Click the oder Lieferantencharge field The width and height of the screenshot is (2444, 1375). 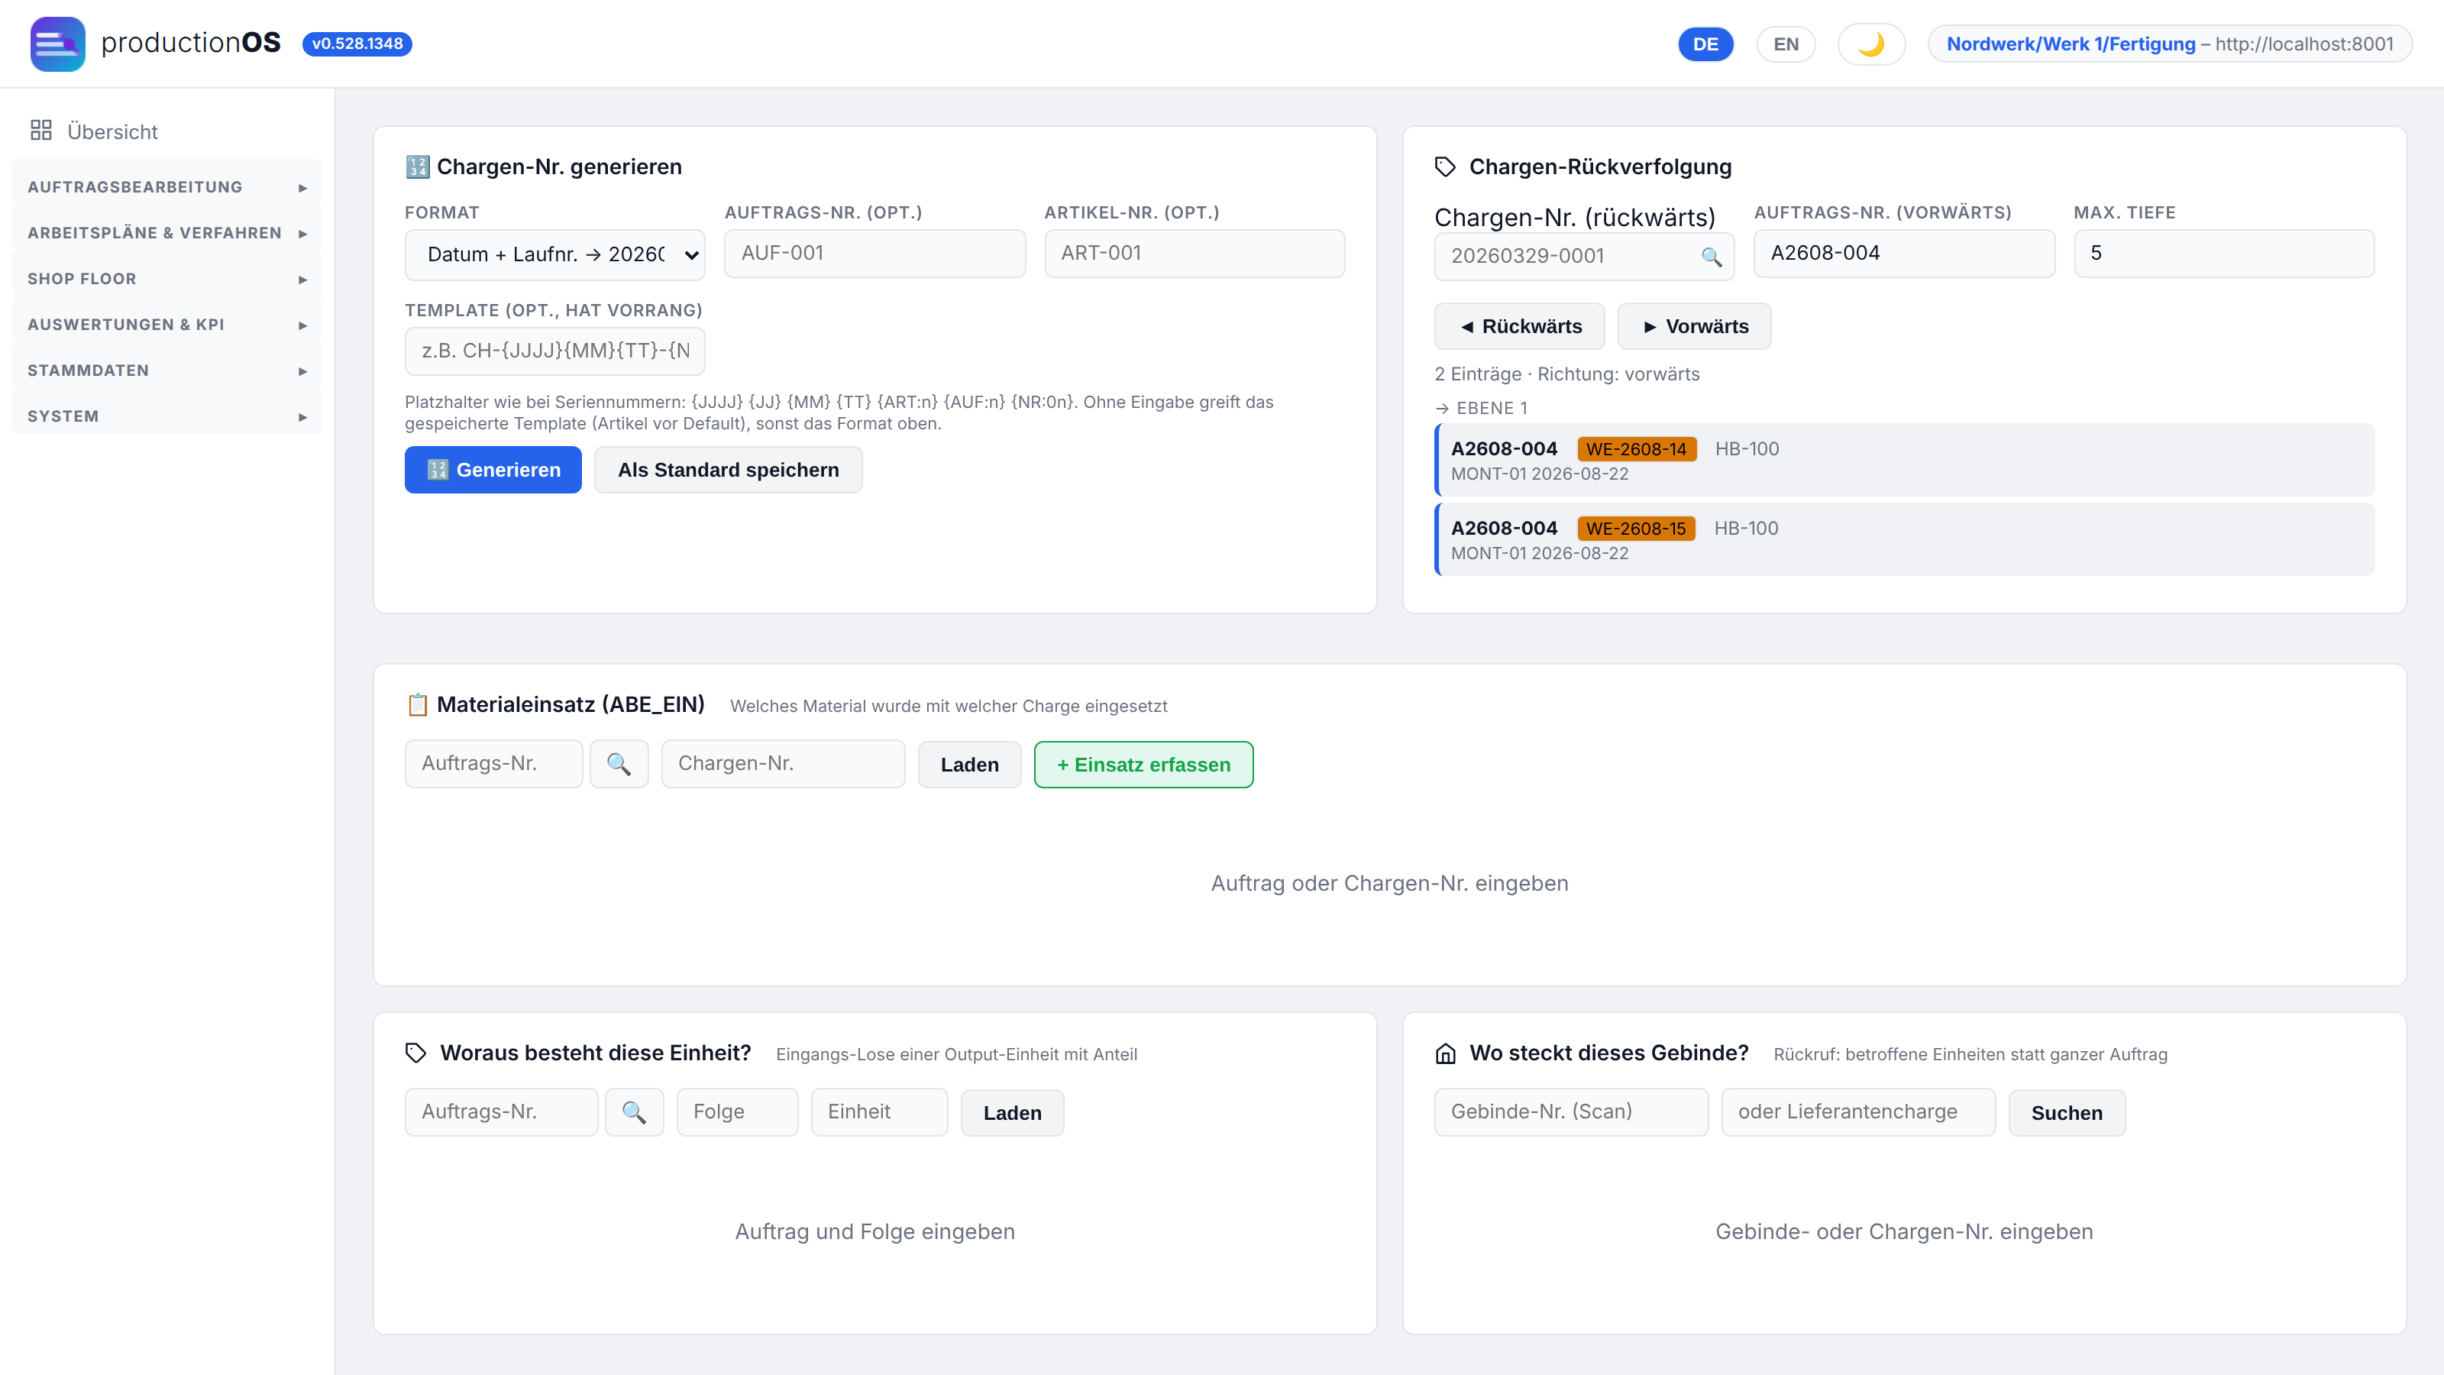click(1859, 1112)
